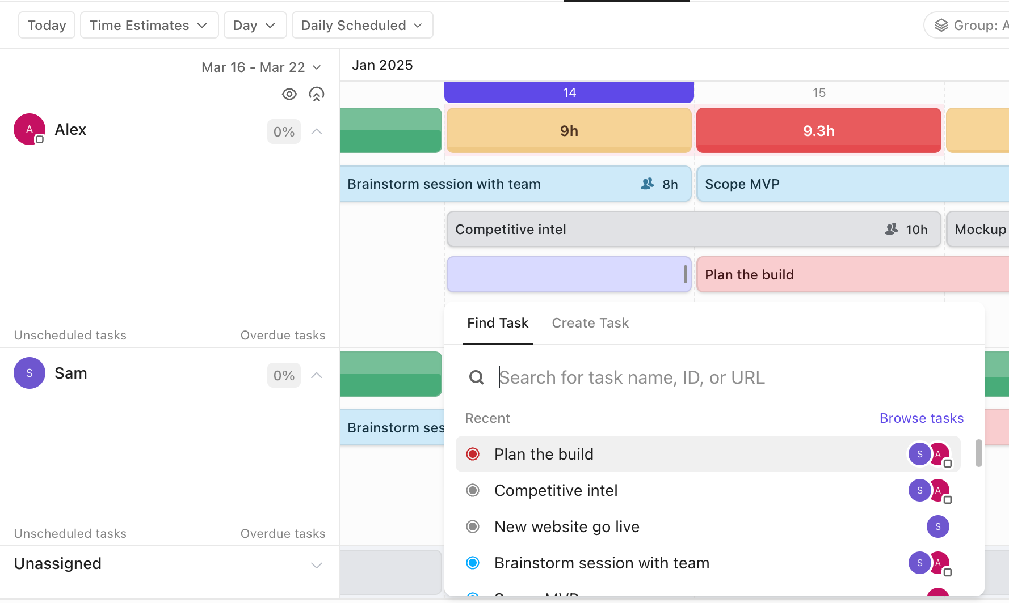The width and height of the screenshot is (1009, 603).
Task: Click Sam's avatar on New website go live
Action: click(937, 526)
